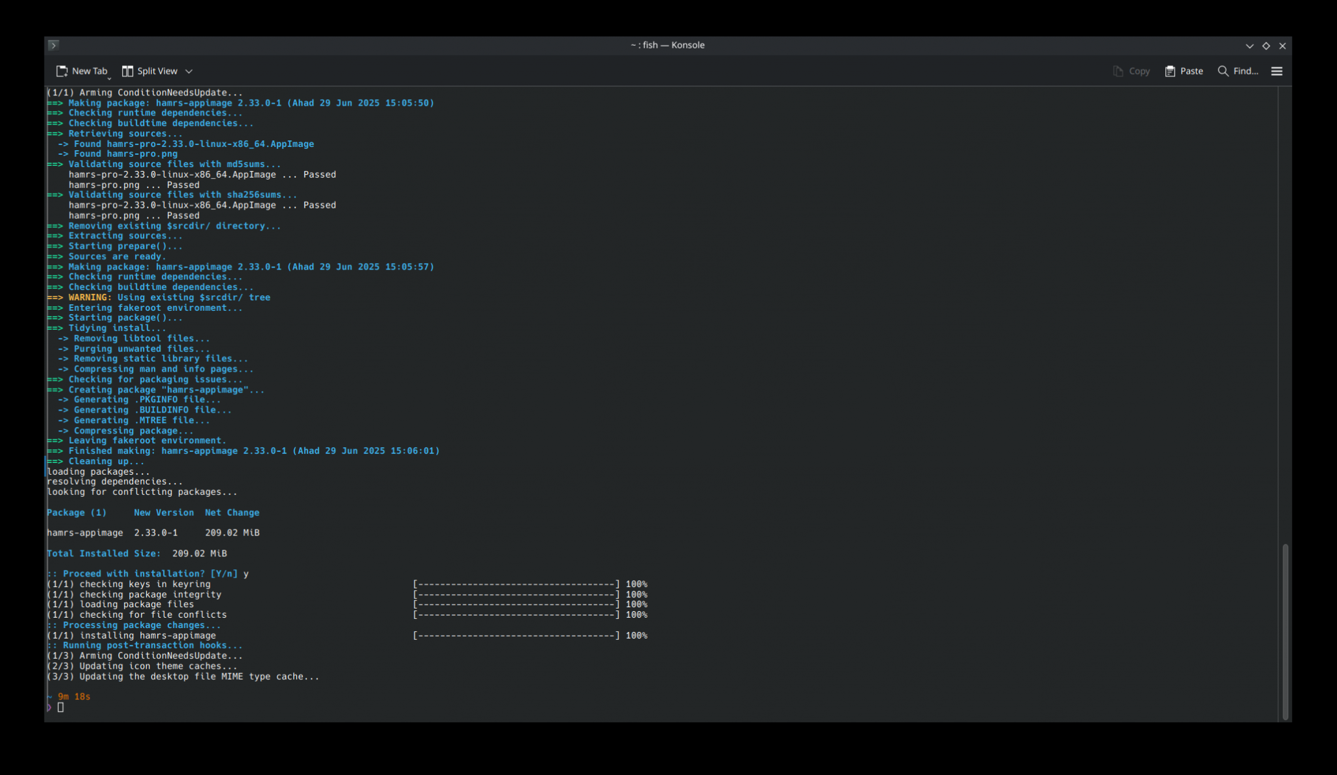
Task: Place the cursor at the fish shell prompt
Action: pos(61,707)
